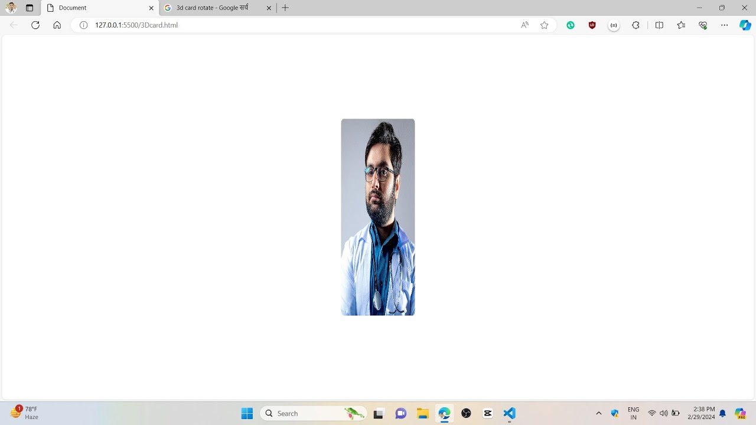The width and height of the screenshot is (756, 425).
Task: Open Windows Security tray icon
Action: [x=615, y=413]
